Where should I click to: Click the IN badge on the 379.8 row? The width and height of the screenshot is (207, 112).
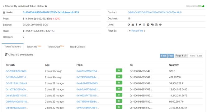(119, 70)
